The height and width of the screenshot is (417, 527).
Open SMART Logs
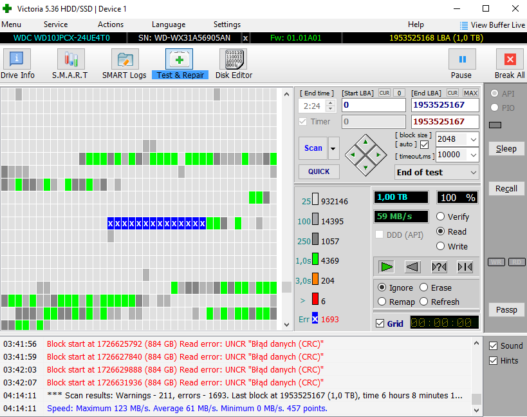pyautogui.click(x=125, y=59)
